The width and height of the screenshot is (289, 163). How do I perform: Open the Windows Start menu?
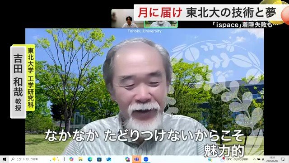pyautogui.click(x=5, y=159)
